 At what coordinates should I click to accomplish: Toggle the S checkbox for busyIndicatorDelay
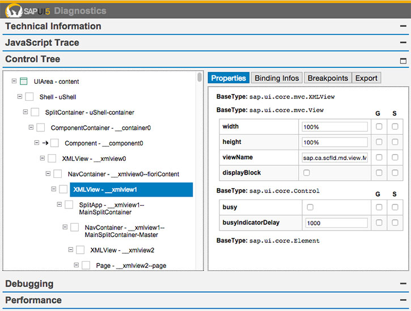[x=395, y=223]
